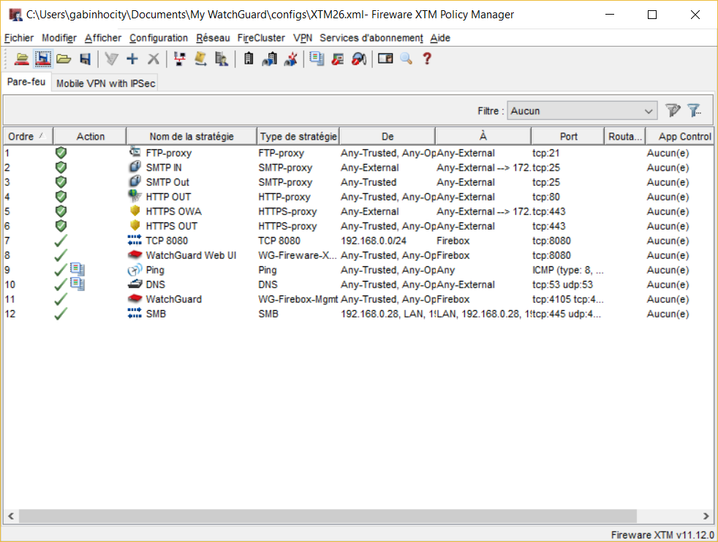Open the Réseau menu
Screen dimensions: 718x542
tap(213, 38)
